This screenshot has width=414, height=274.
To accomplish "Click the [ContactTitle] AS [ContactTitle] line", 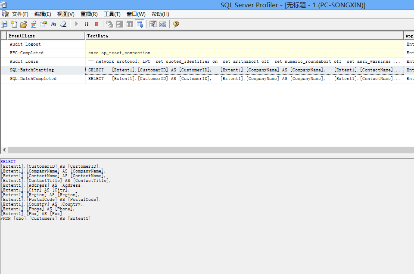I will (56, 181).
